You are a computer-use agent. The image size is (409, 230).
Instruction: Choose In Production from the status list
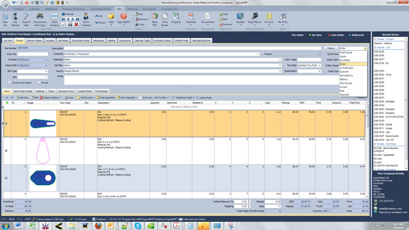point(346,68)
